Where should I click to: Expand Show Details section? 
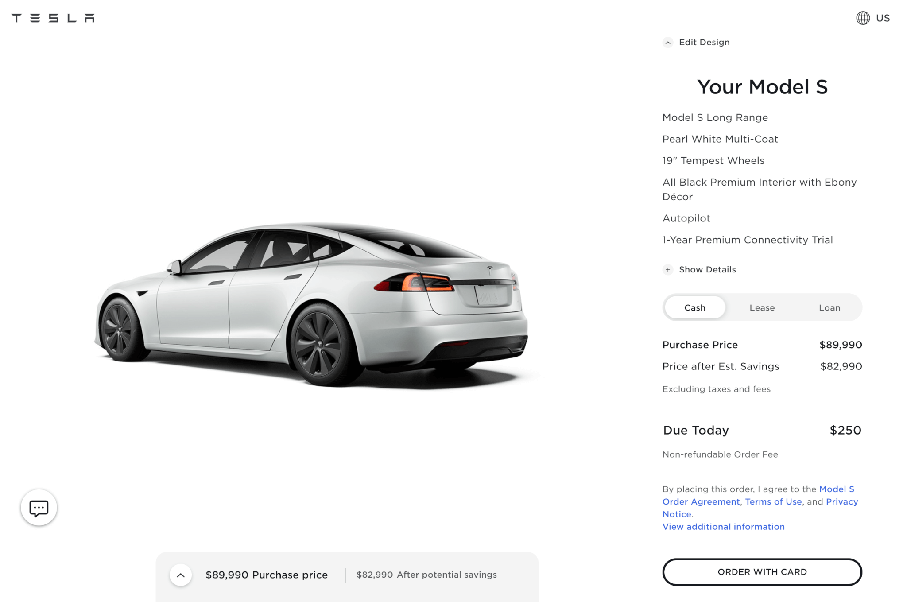point(707,270)
